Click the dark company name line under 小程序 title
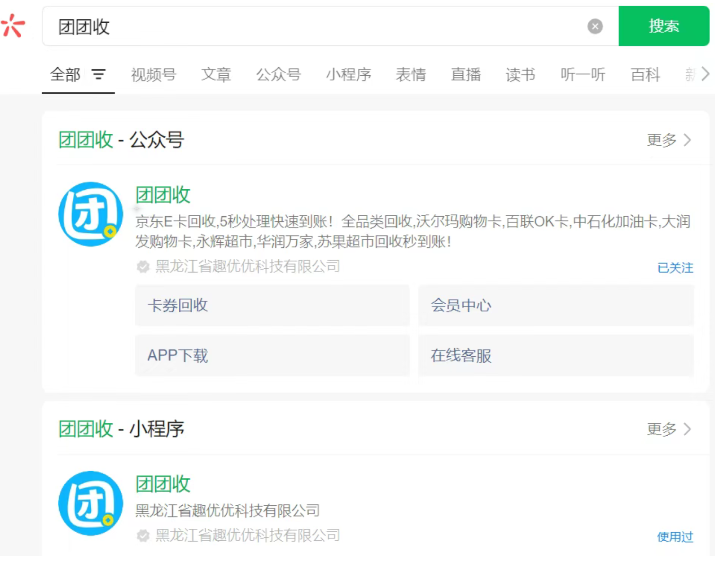This screenshot has height=579, width=715. tap(228, 511)
